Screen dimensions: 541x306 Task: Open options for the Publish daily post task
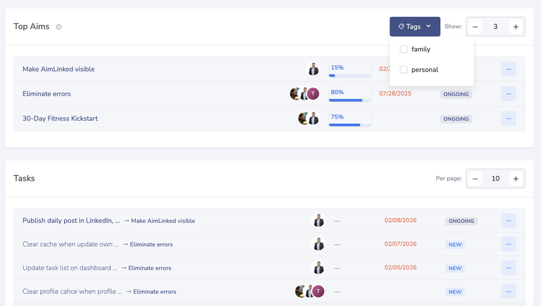point(509,221)
